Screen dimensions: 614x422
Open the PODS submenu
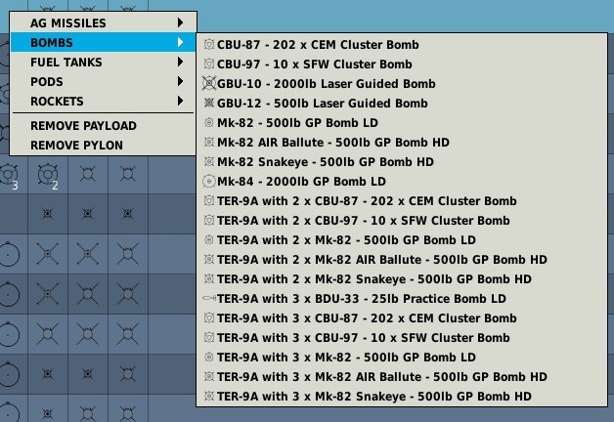click(x=103, y=81)
